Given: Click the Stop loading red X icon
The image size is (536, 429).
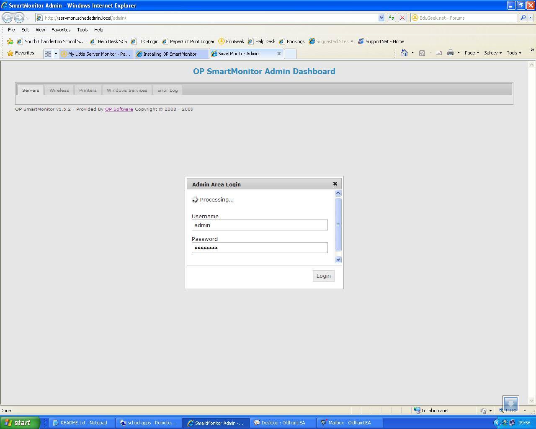Looking at the screenshot, I should 402,18.
